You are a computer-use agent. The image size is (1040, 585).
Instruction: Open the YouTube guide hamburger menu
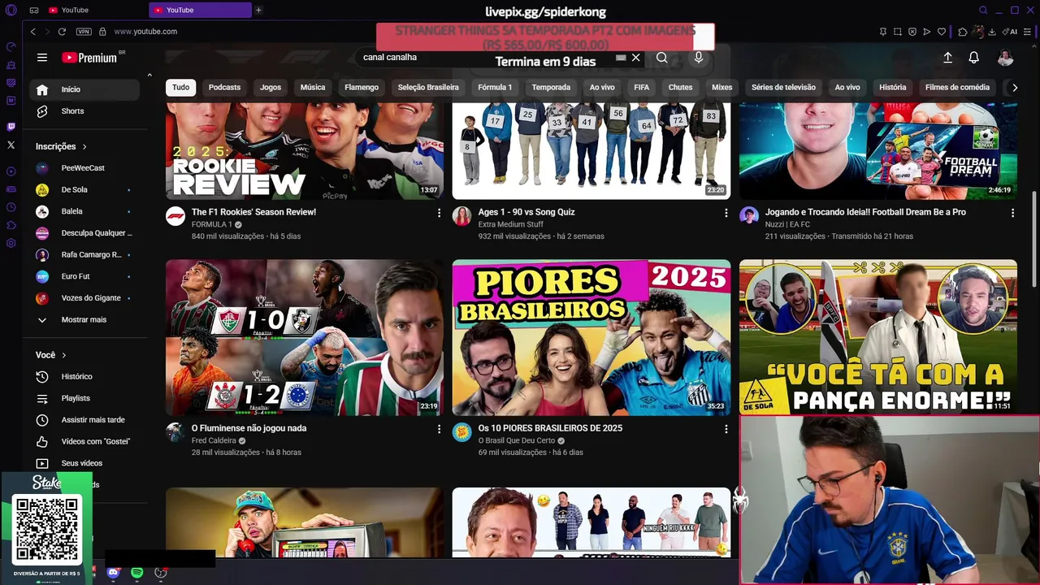coord(42,58)
